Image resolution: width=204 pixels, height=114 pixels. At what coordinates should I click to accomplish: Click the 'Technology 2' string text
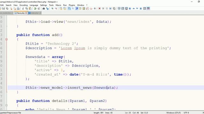tap(61, 44)
